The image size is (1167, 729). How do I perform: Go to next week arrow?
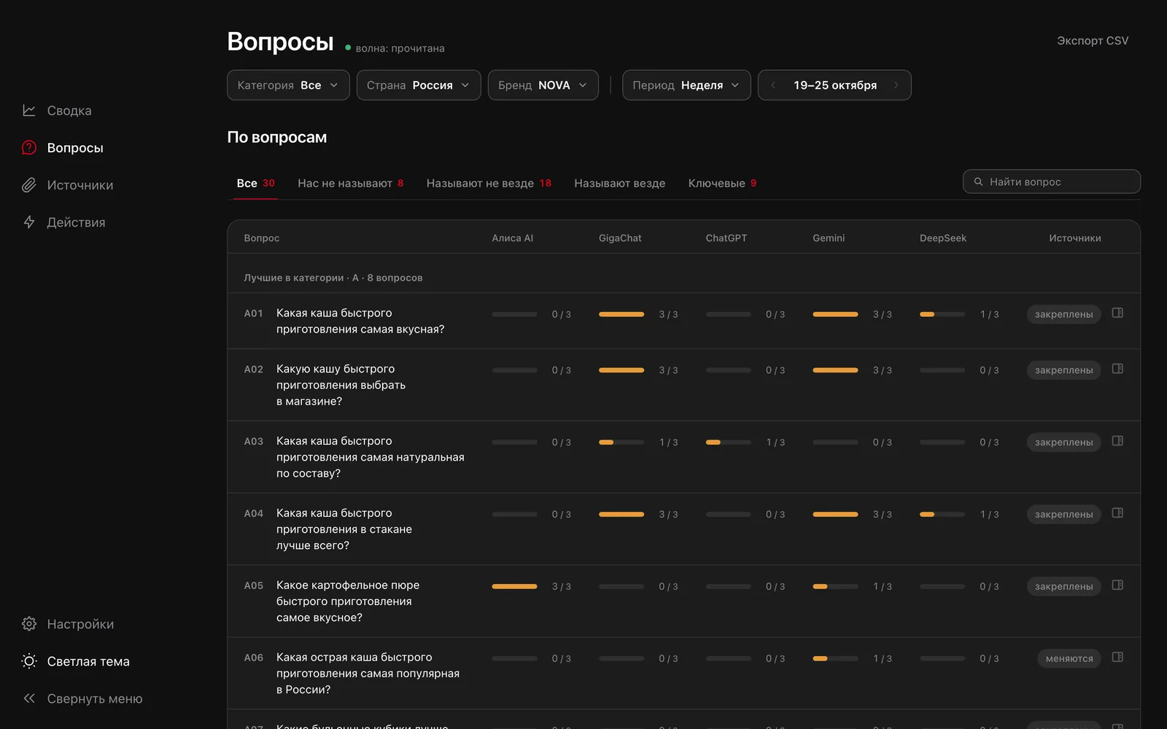click(896, 85)
